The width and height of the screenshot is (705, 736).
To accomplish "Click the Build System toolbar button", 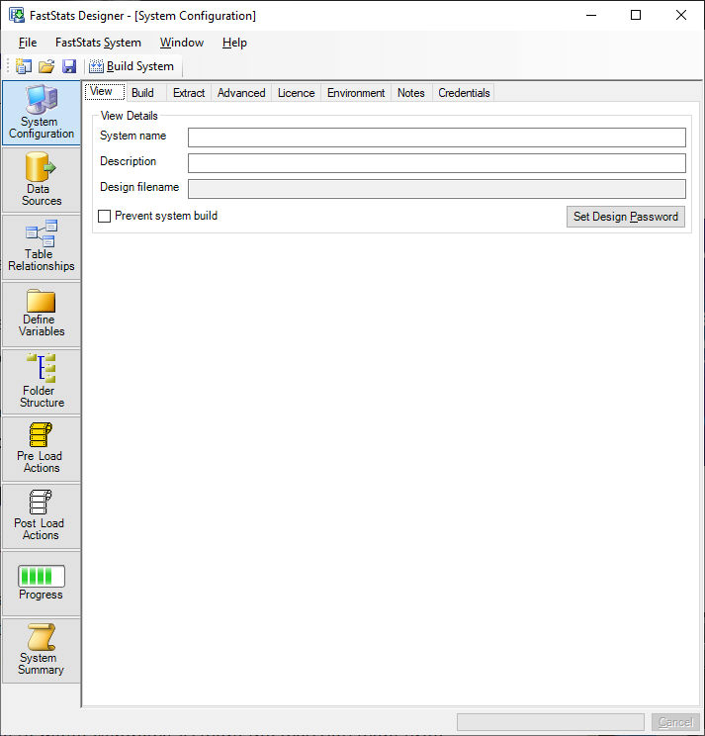I will 132,66.
